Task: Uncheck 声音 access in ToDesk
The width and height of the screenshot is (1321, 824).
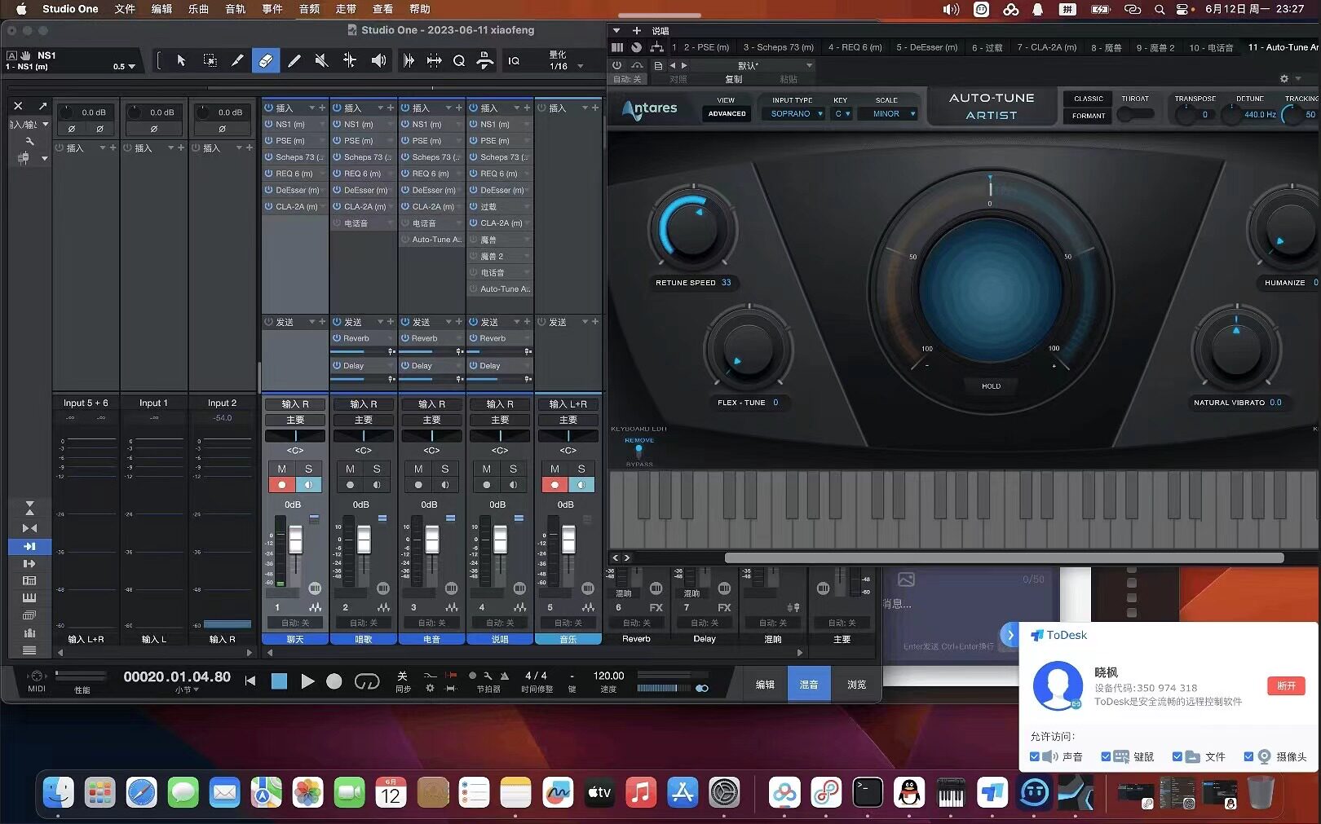Action: (1035, 756)
